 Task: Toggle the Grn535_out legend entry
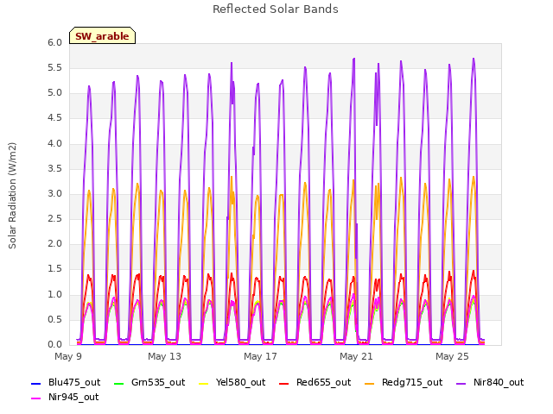pos(149,382)
